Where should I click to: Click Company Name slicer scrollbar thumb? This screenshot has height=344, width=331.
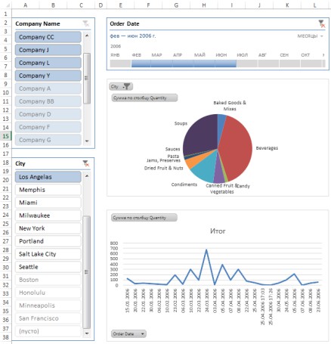click(87, 79)
